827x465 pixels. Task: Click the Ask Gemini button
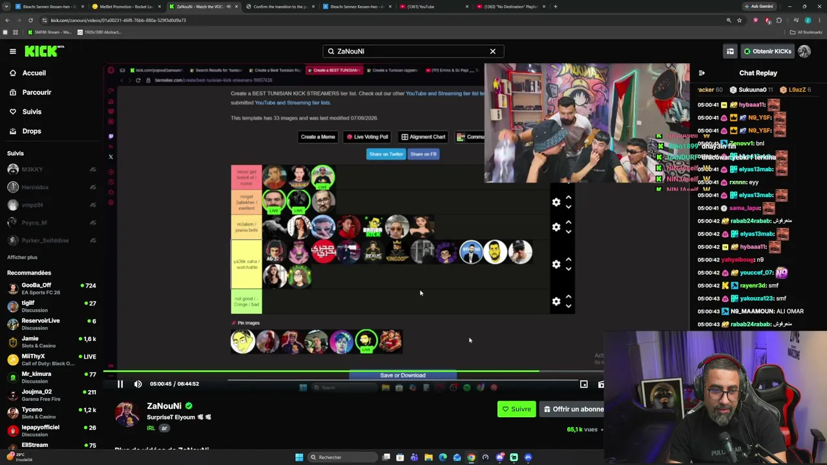tap(759, 6)
